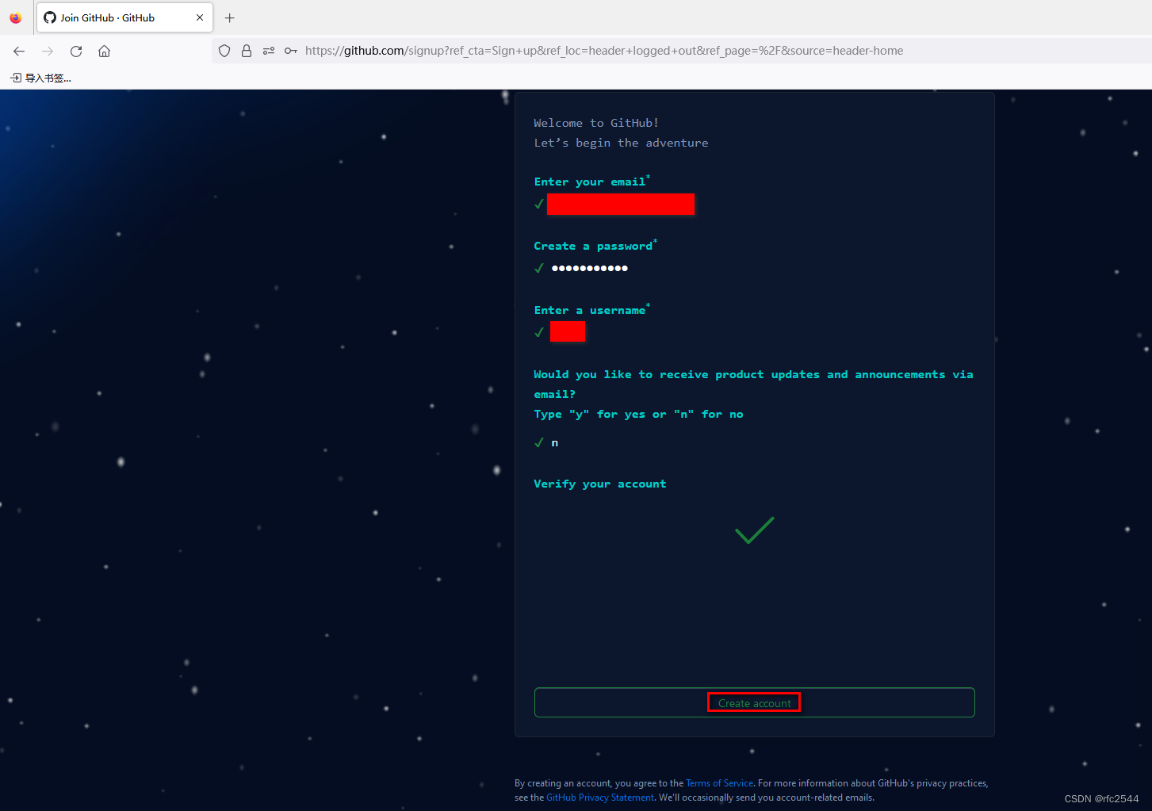Viewport: 1152px width, 811px height.
Task: Open the Terms of Service link
Action: click(x=720, y=783)
